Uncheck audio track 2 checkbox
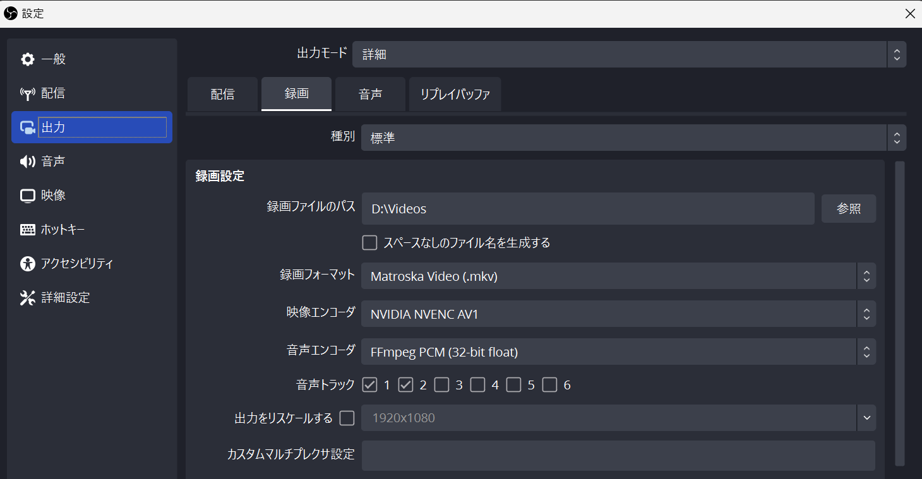This screenshot has height=479, width=922. tap(405, 385)
